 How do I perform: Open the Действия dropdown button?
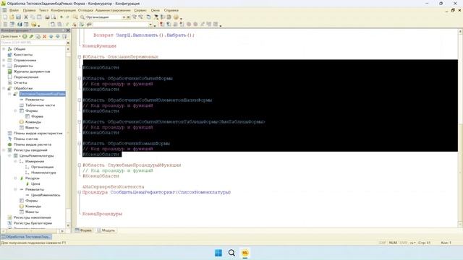(11, 36)
